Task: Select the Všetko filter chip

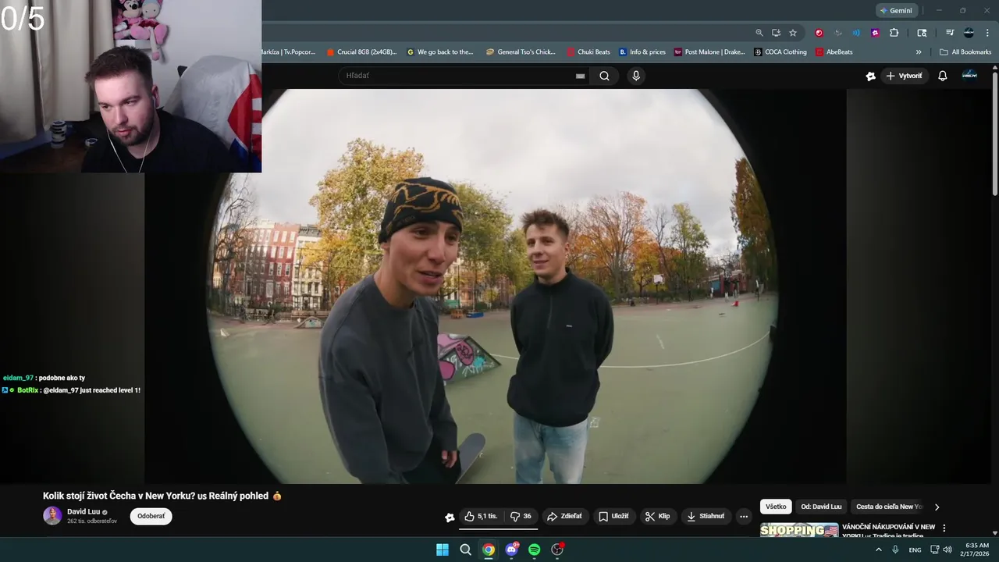Action: 776,507
